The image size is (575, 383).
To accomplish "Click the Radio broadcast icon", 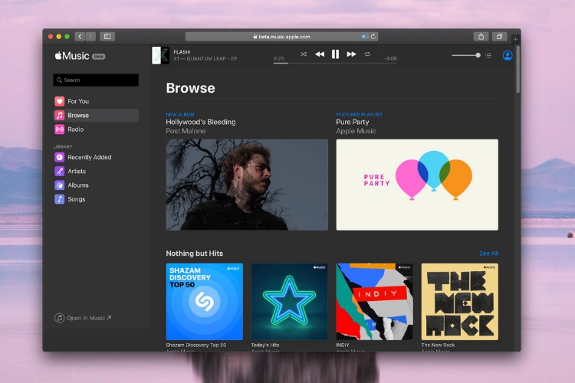I will coord(59,129).
